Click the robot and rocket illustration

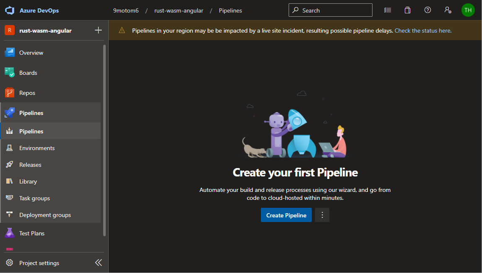(295, 125)
